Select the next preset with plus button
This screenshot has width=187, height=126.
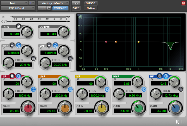pyautogui.click(x=44, y=8)
